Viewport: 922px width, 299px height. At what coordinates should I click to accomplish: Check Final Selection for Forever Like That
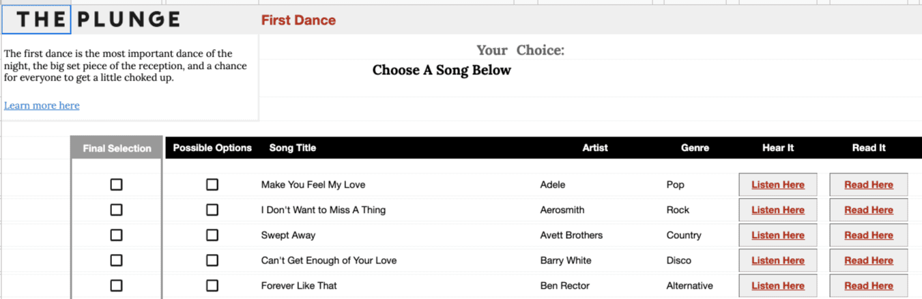click(x=117, y=285)
